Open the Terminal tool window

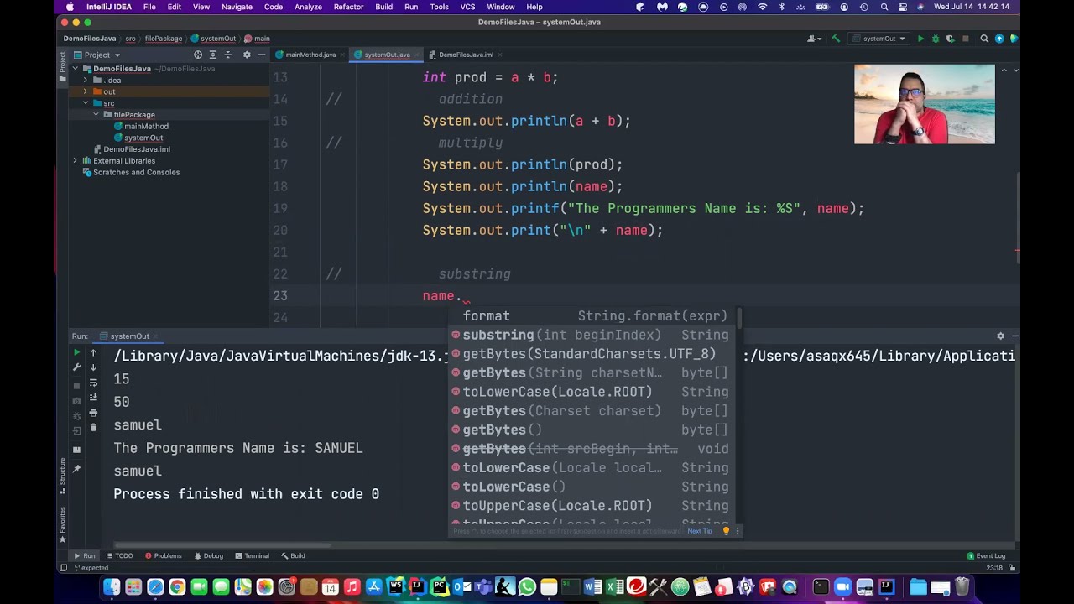pyautogui.click(x=252, y=555)
